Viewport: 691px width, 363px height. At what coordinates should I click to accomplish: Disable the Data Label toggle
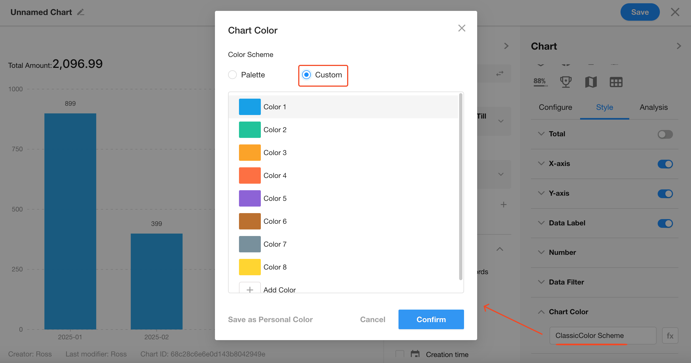665,223
